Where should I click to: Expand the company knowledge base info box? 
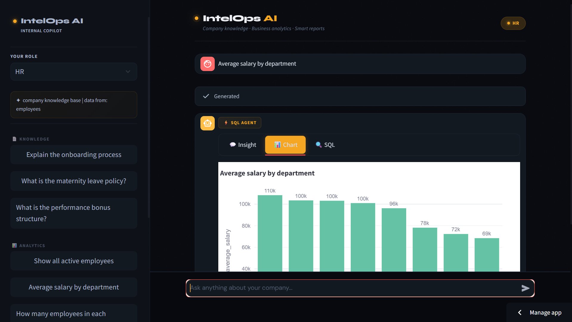(73, 105)
